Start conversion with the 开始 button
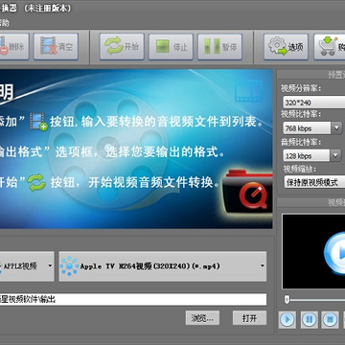The image size is (345, 345). [122, 47]
